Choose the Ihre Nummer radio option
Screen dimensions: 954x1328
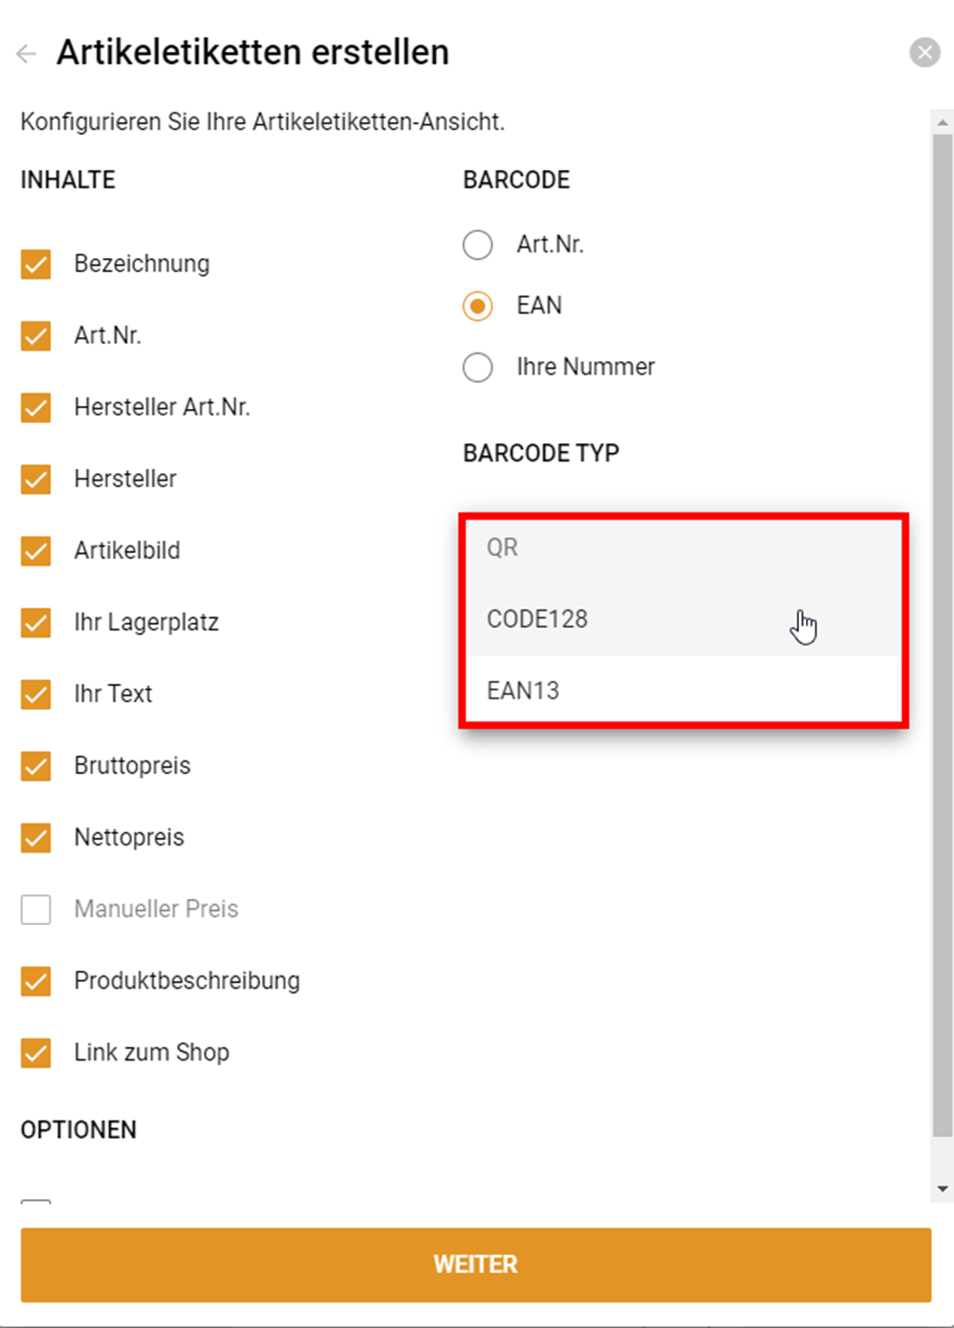click(x=478, y=368)
